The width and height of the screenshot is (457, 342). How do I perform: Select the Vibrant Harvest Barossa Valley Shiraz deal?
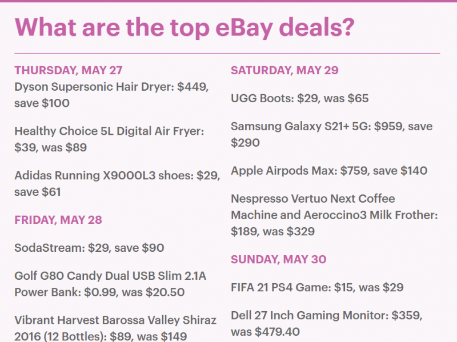pyautogui.click(x=115, y=328)
